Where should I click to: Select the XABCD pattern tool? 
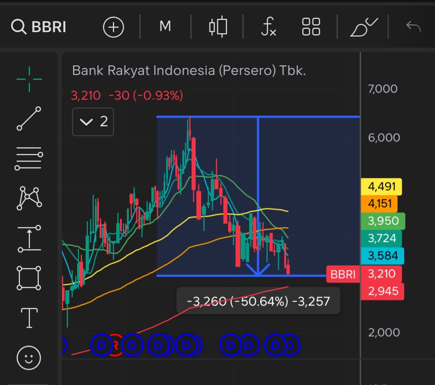coord(29,198)
